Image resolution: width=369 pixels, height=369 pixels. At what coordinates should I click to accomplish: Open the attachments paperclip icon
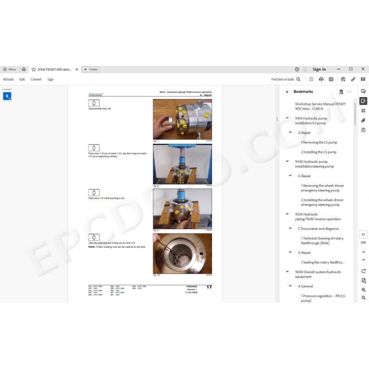[363, 120]
